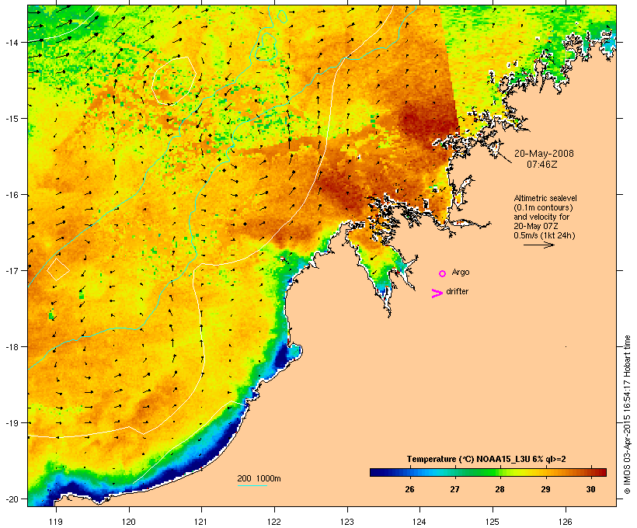Image resolution: width=637 pixels, height=528 pixels.
Task: Click the time label 07:46Z
Action: (x=542, y=165)
